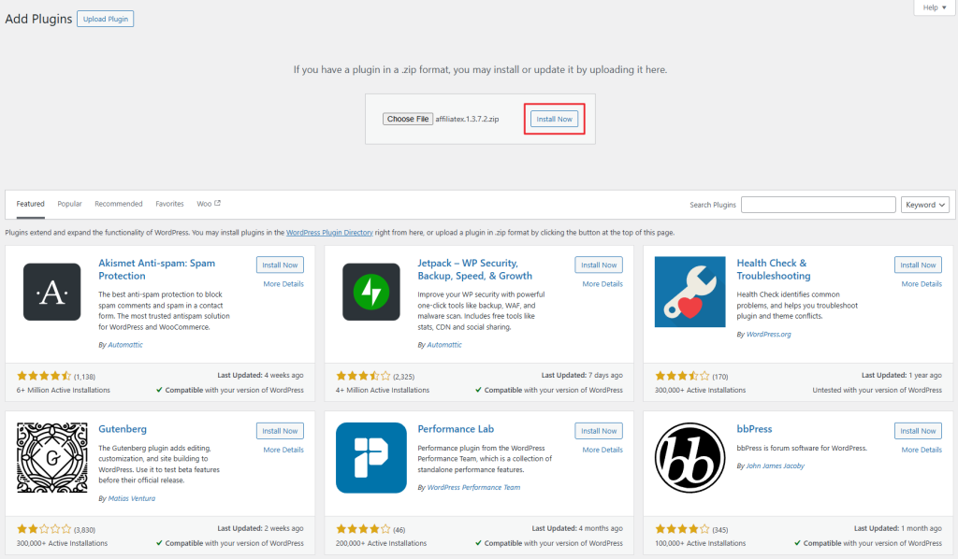Image resolution: width=958 pixels, height=559 pixels.
Task: Click '4+ Million Active Installations' text
Action: [383, 390]
